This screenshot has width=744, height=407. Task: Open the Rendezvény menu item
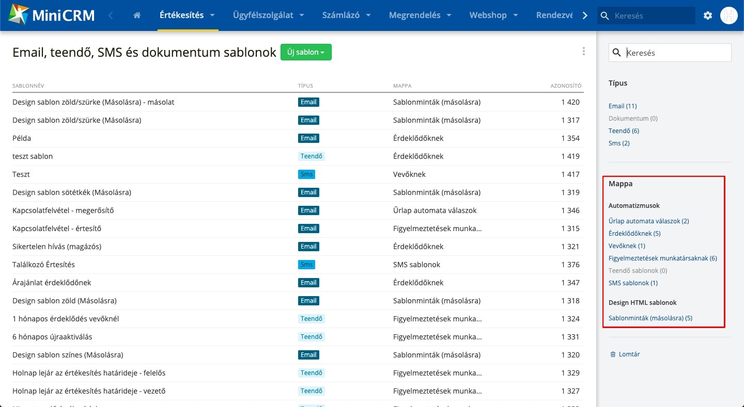click(x=554, y=15)
